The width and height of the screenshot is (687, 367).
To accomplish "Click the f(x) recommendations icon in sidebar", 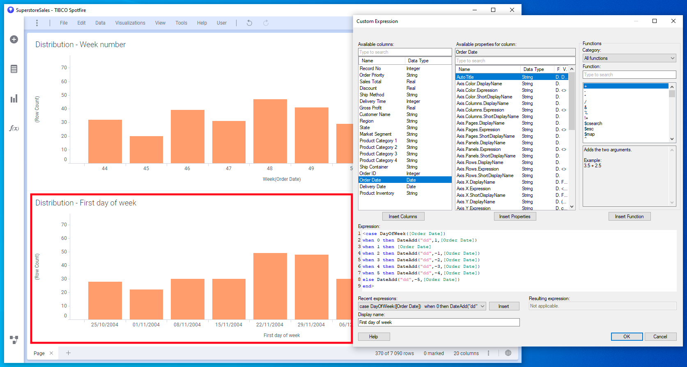I will (x=14, y=128).
